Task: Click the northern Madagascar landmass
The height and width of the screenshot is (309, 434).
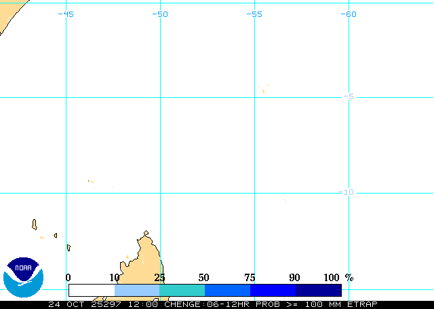Action: click(x=144, y=258)
